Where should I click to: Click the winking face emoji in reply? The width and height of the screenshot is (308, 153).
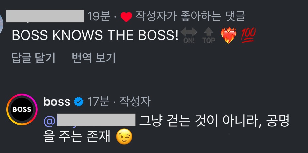(x=124, y=137)
